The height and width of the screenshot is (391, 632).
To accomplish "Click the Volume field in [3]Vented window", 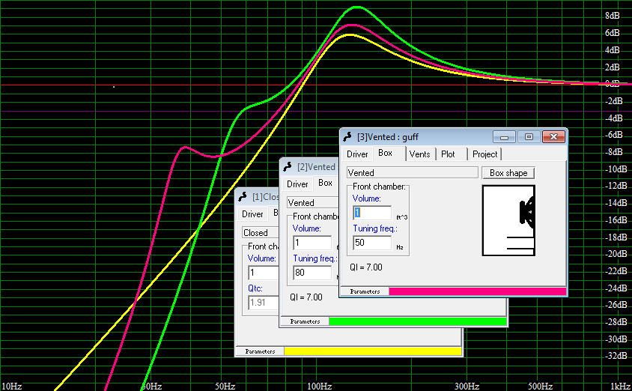I will 372,213.
